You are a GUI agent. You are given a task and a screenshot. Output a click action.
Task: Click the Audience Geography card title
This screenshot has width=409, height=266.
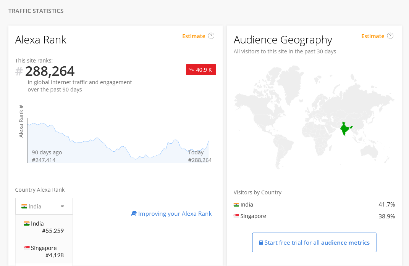coord(283,40)
